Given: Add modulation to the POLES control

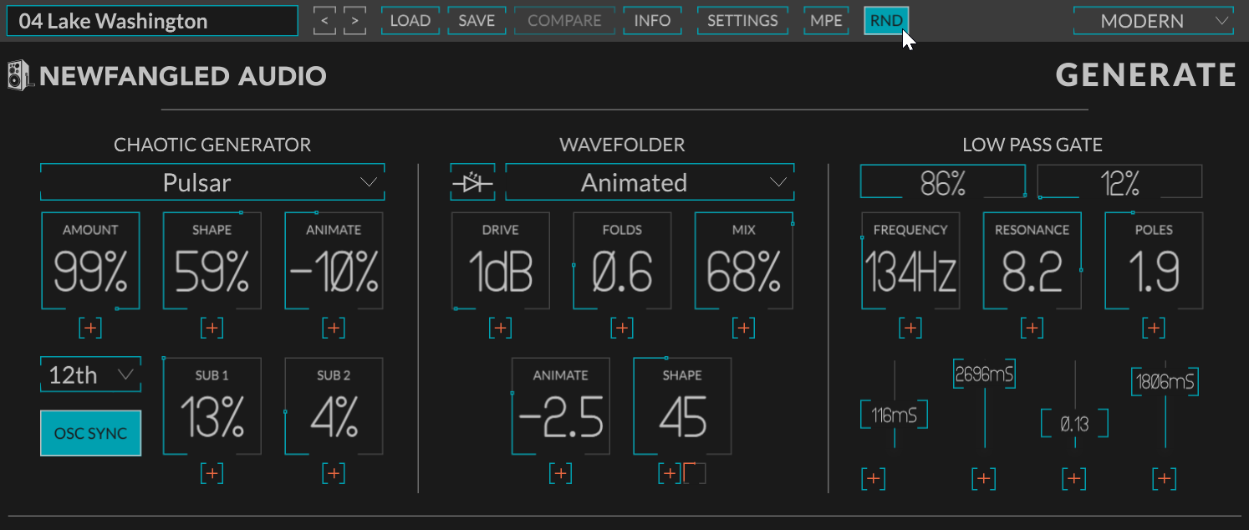Looking at the screenshot, I should (1155, 329).
